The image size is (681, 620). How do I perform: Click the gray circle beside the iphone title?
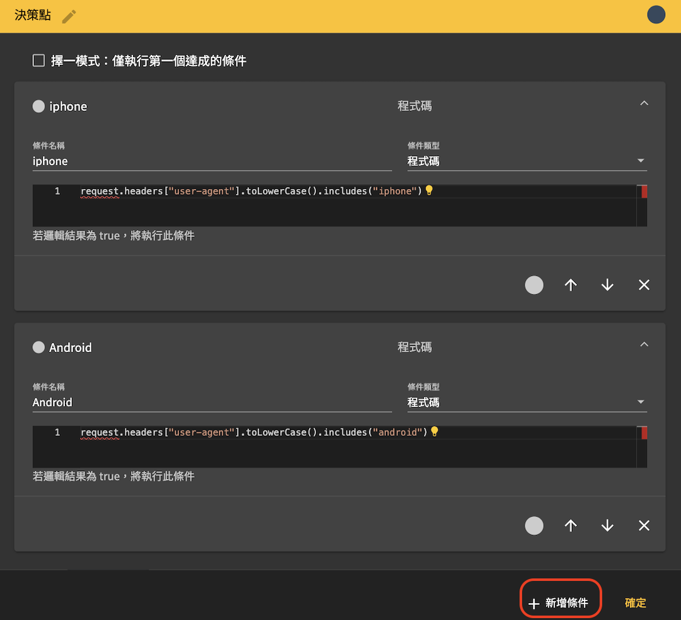[x=38, y=106]
